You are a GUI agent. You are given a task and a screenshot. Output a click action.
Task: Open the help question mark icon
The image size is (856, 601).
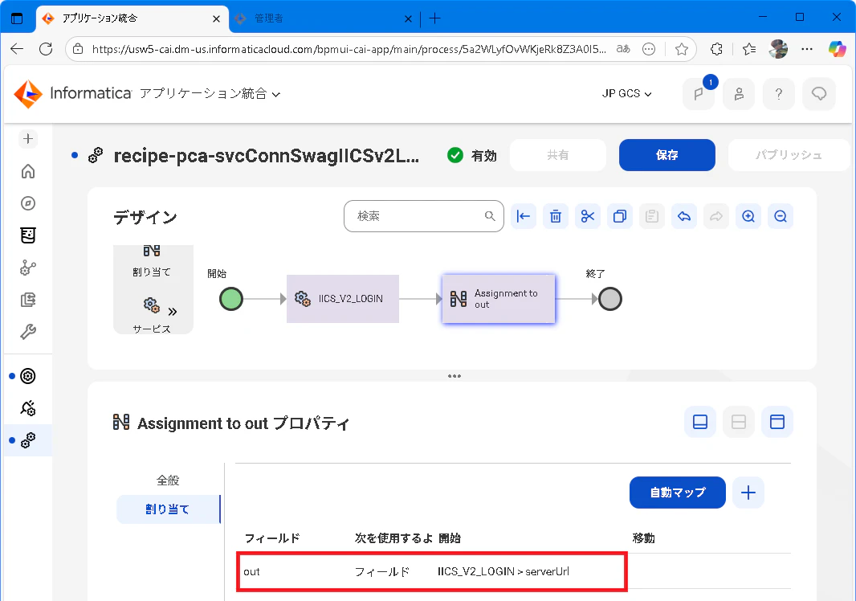[x=779, y=94]
